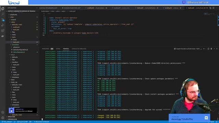Screen dimensions: 219x123
Task: Expand the Chronologie section
Action: click(x=12, y=119)
